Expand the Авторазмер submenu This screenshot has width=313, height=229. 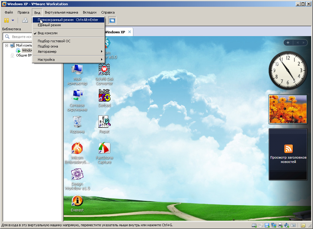point(68,52)
